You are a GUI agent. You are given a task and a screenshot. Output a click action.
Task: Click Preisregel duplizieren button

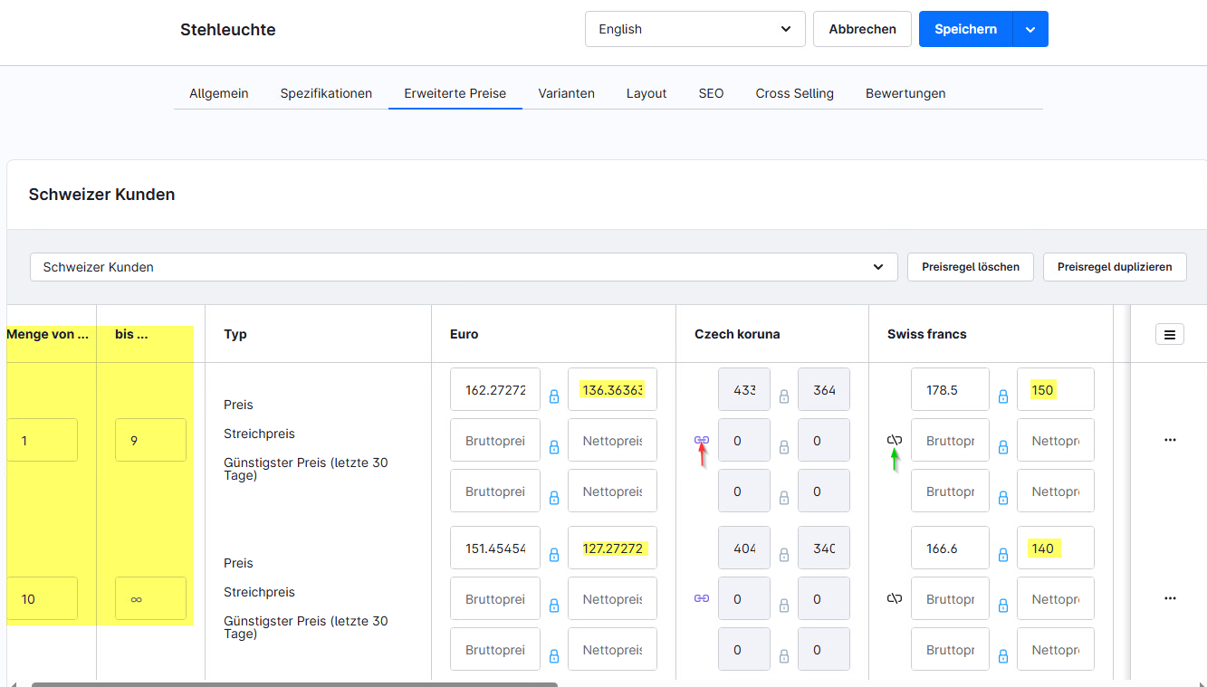pos(1115,267)
